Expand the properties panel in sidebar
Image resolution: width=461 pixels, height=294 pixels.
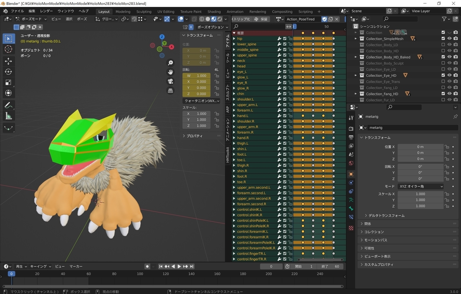click(194, 136)
